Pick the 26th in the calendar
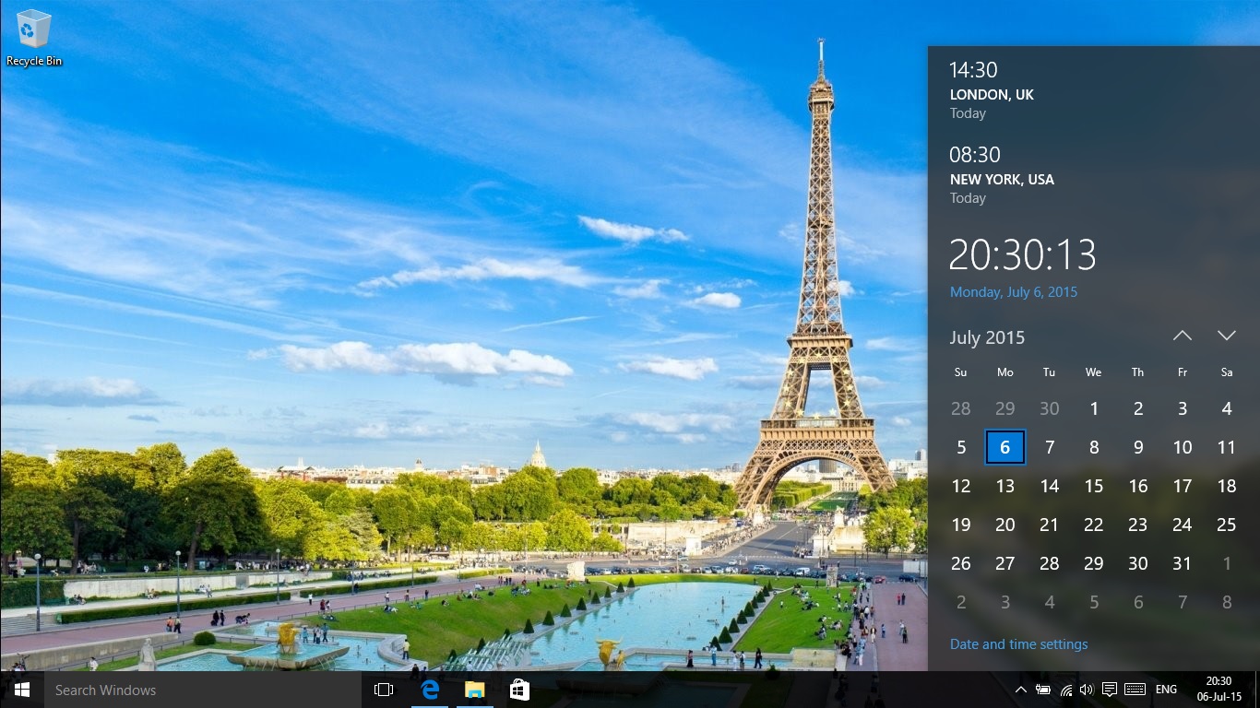 (961, 563)
